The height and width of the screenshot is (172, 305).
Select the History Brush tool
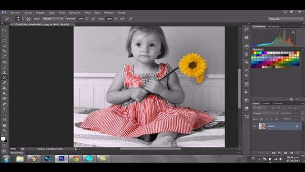tap(4, 77)
